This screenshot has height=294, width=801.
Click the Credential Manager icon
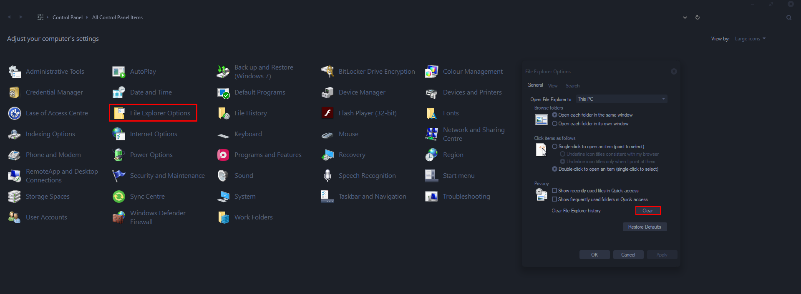coord(15,92)
